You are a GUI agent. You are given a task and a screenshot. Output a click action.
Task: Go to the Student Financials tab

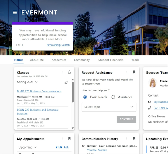click(111, 60)
